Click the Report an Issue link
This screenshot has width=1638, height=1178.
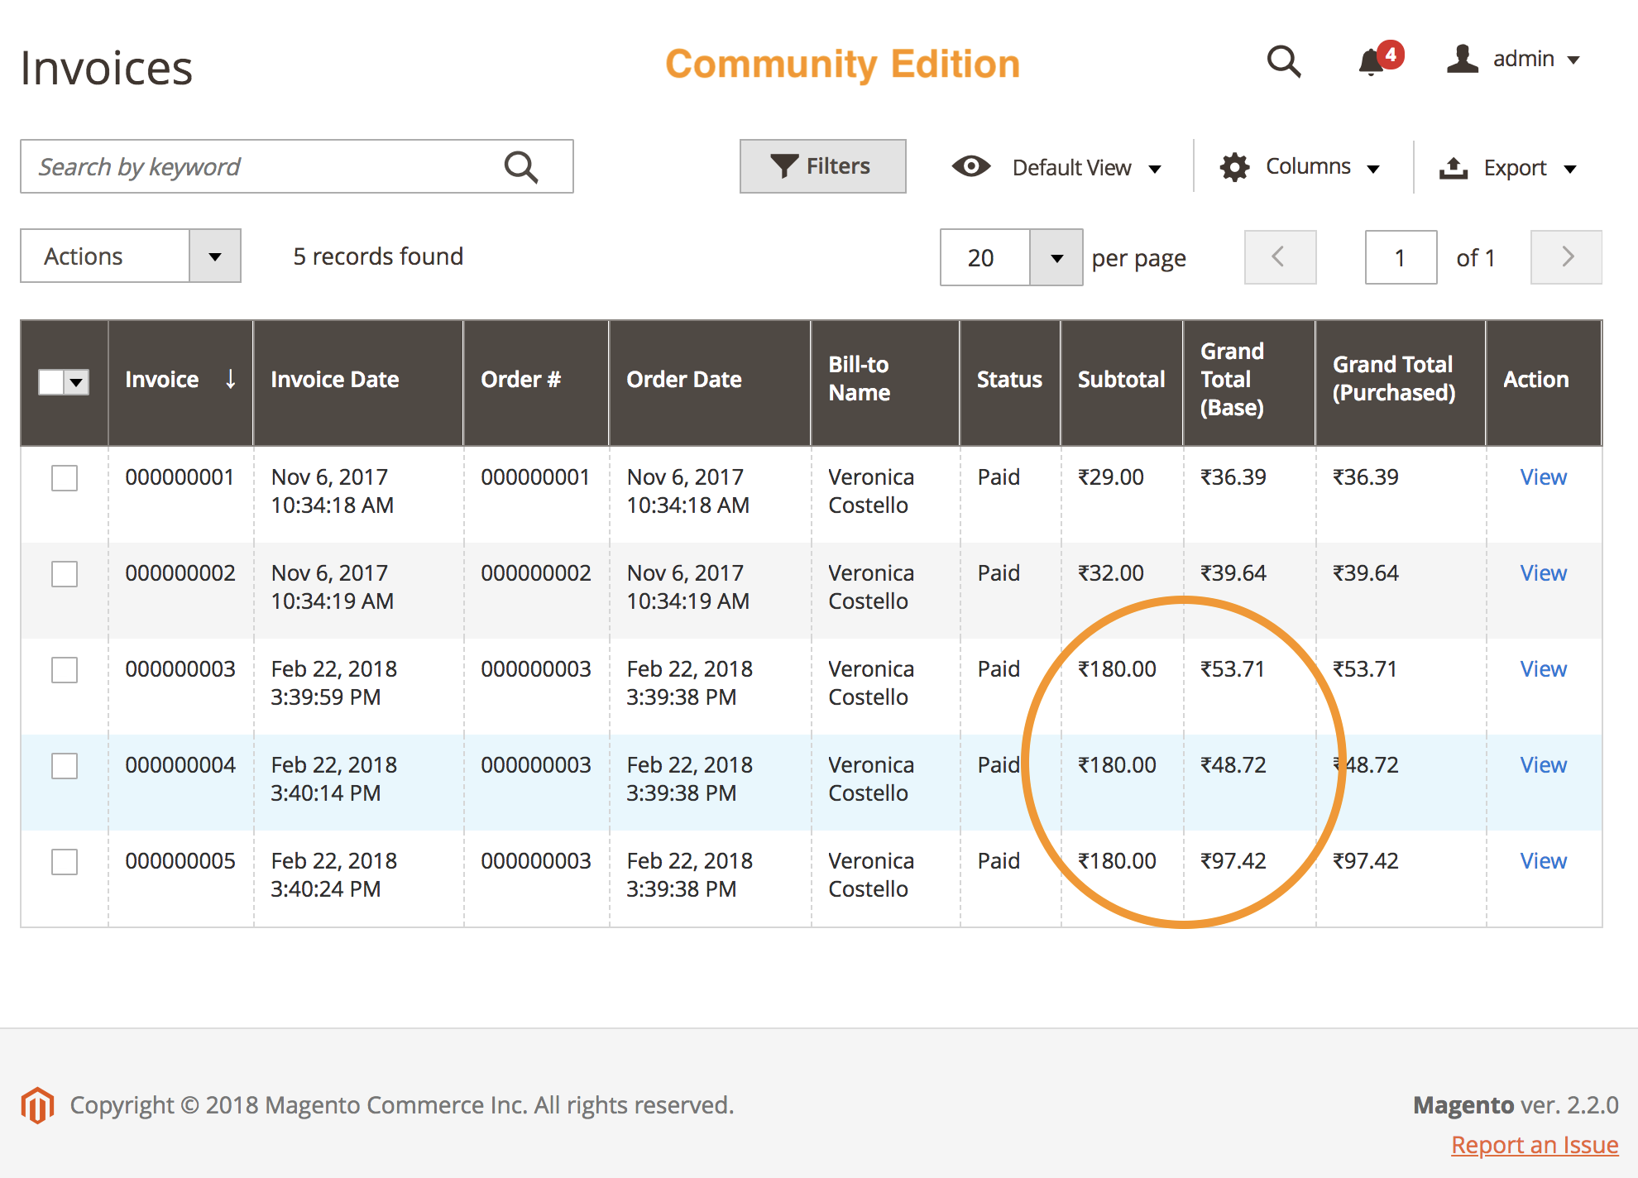tap(1535, 1144)
